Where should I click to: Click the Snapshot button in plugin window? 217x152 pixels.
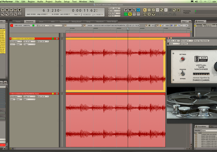coord(184,43)
